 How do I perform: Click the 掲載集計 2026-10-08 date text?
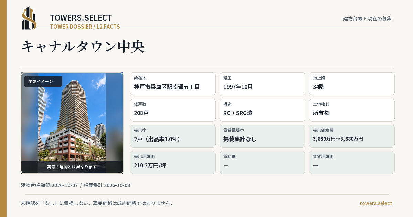tap(107, 185)
